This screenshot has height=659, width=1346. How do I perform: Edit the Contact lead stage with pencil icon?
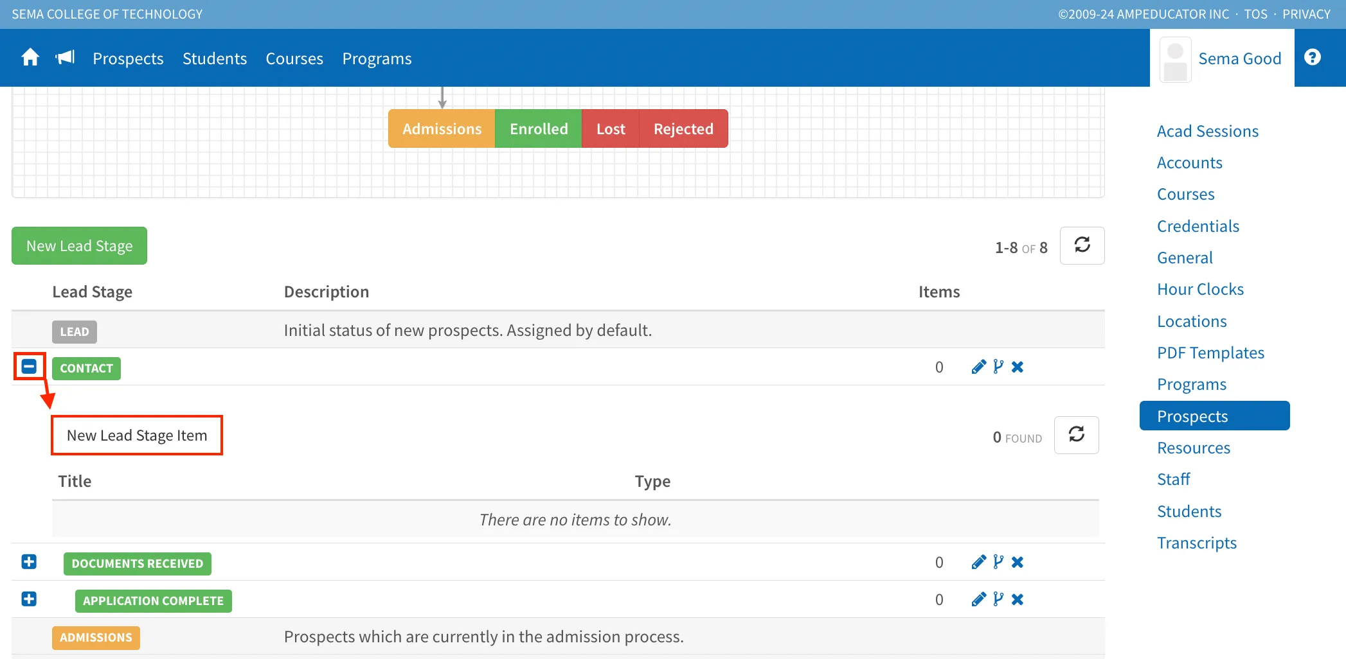[978, 367]
